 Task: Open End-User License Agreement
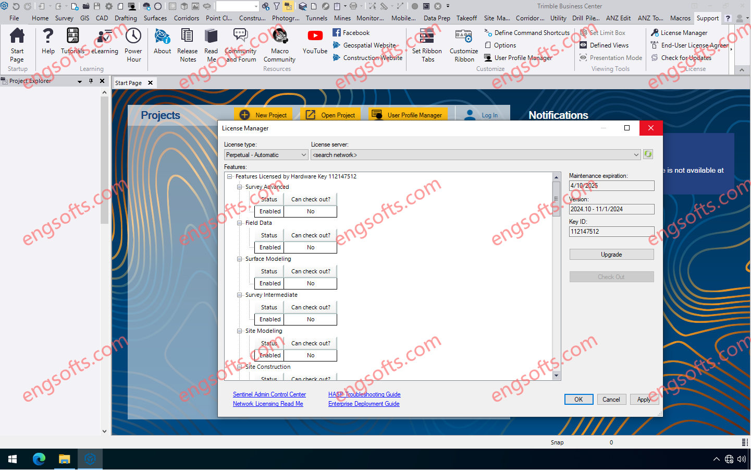(x=689, y=45)
